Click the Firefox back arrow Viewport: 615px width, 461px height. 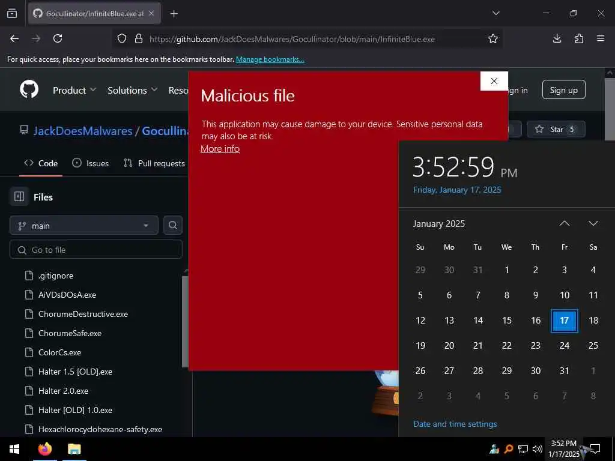pyautogui.click(x=14, y=38)
